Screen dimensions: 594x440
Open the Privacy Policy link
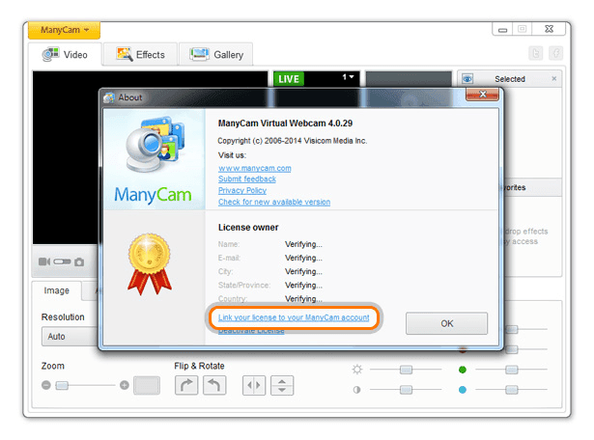tap(242, 190)
